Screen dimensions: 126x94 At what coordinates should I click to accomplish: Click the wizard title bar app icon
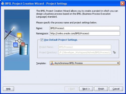tap(3, 4)
